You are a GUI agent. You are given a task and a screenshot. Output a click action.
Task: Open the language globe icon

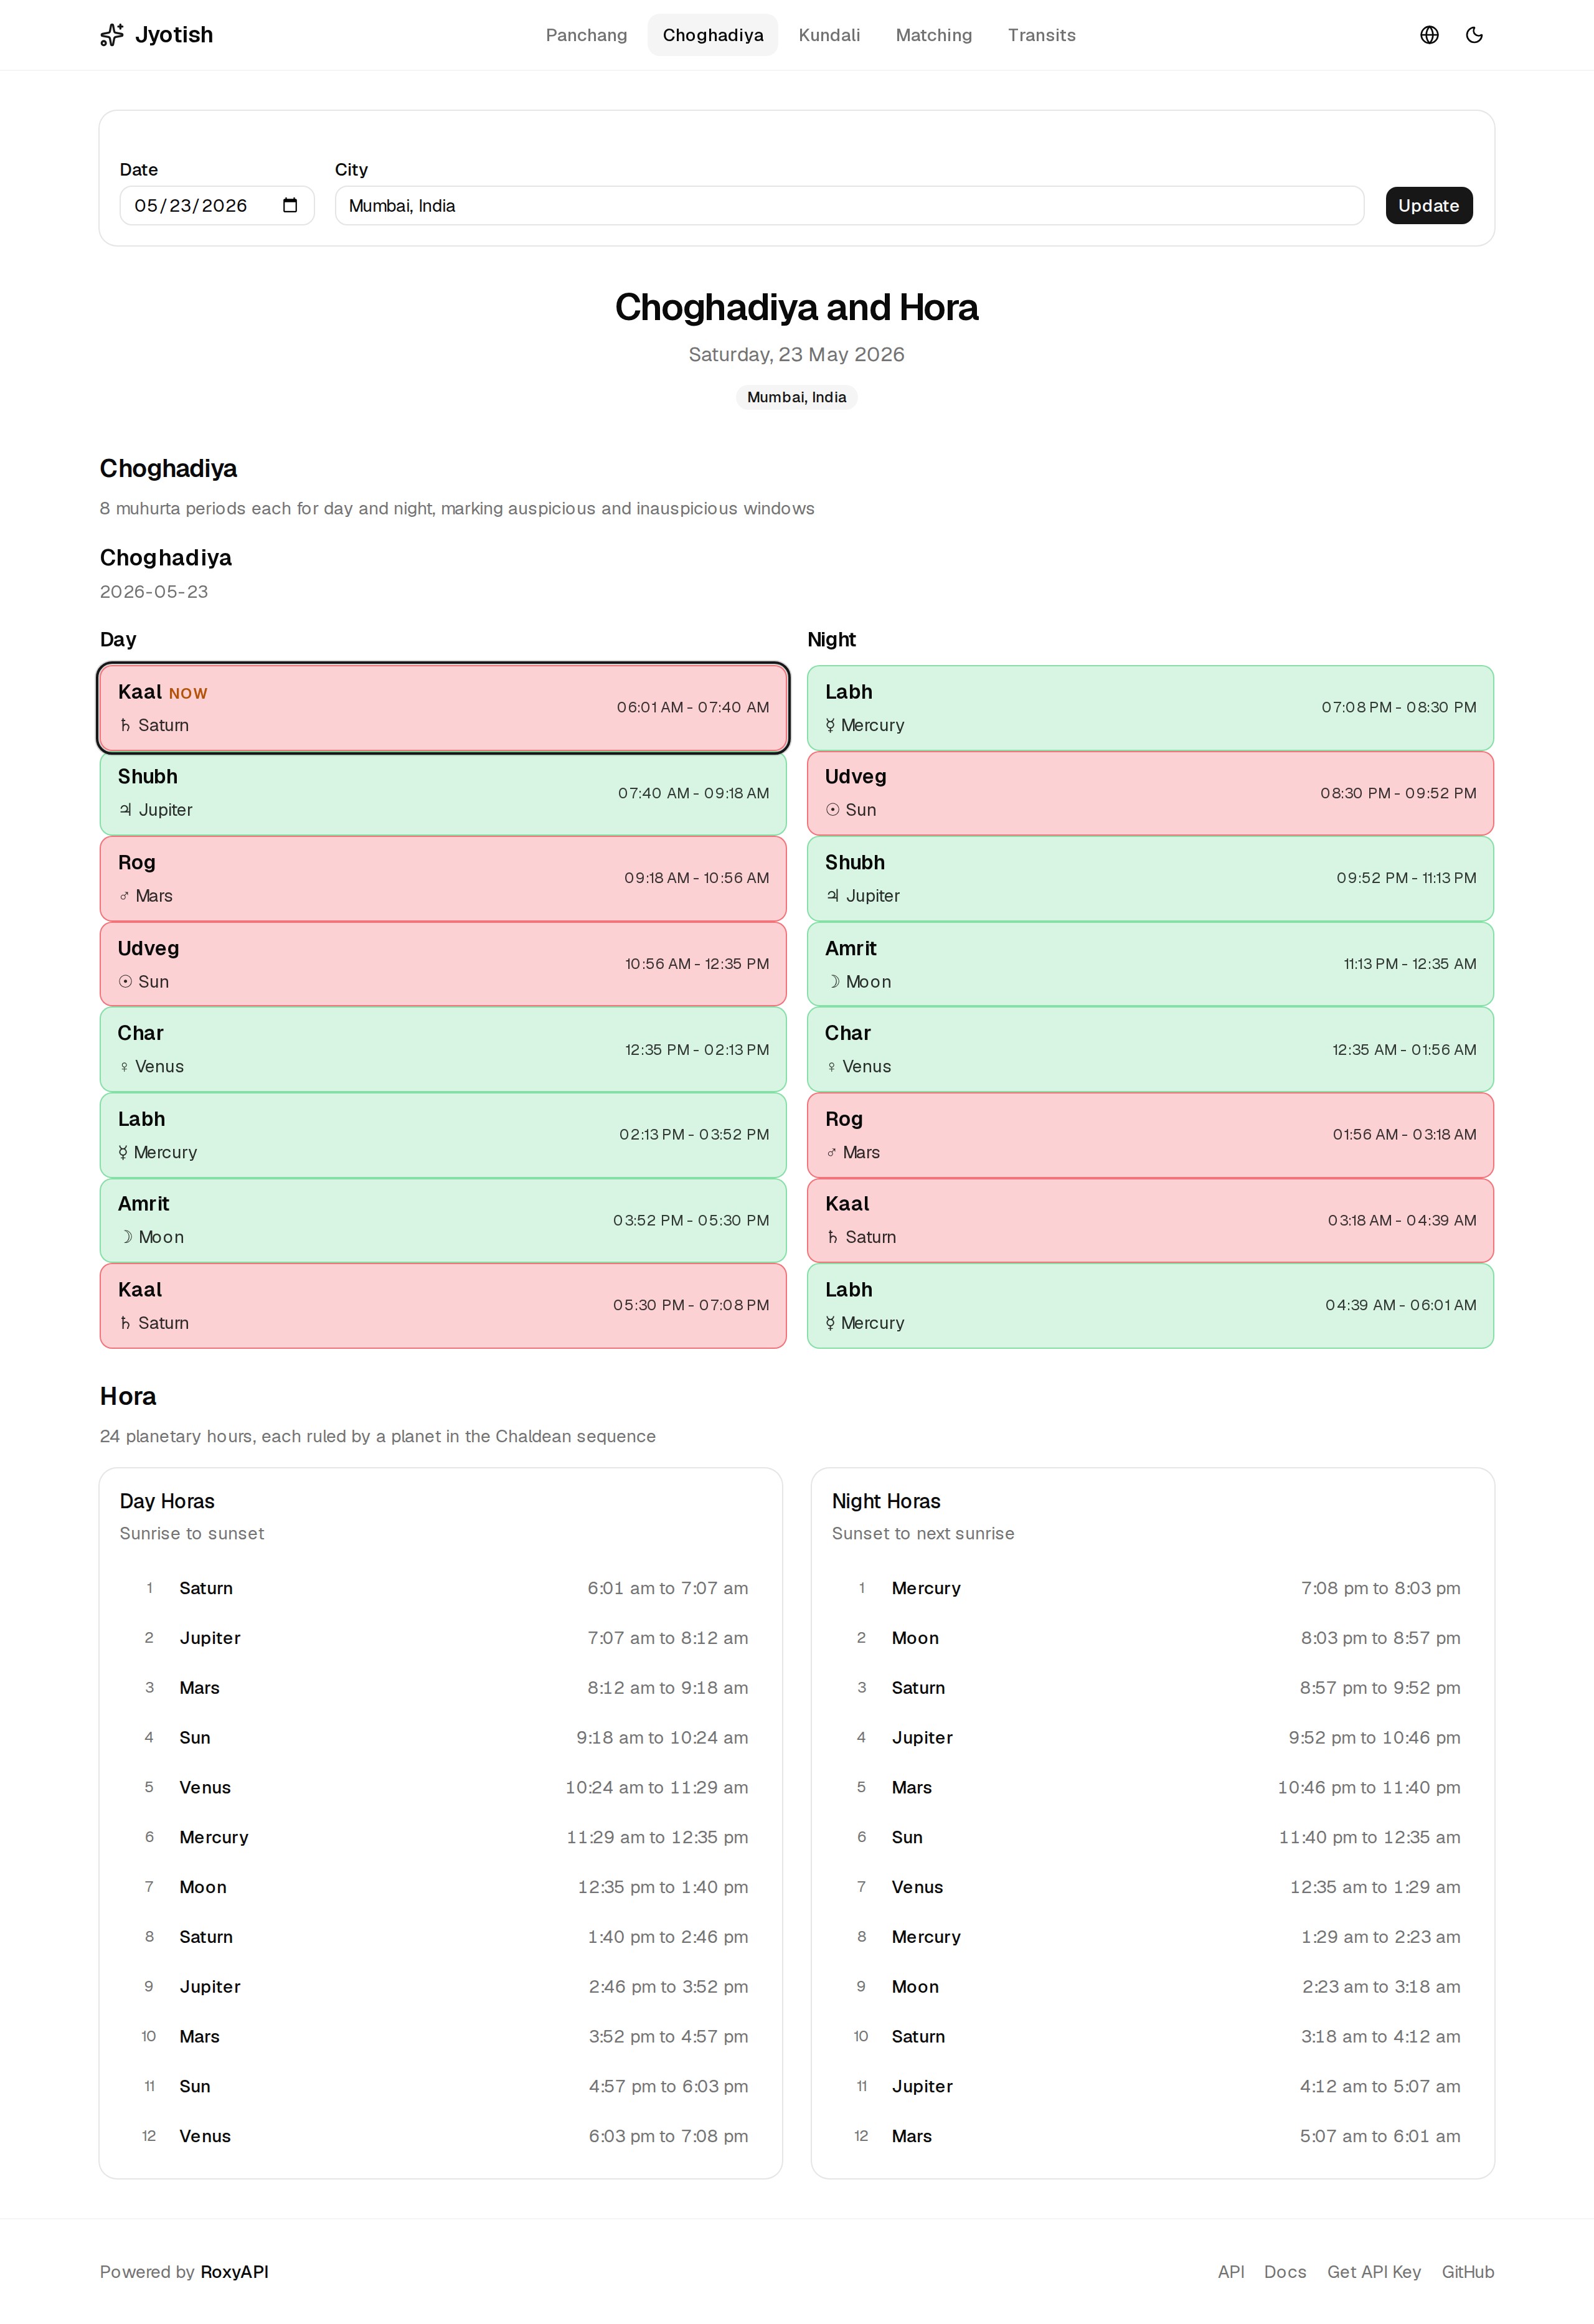coord(1429,35)
